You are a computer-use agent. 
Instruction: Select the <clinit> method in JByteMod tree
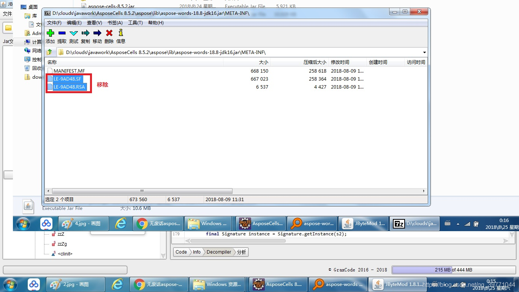65,254
